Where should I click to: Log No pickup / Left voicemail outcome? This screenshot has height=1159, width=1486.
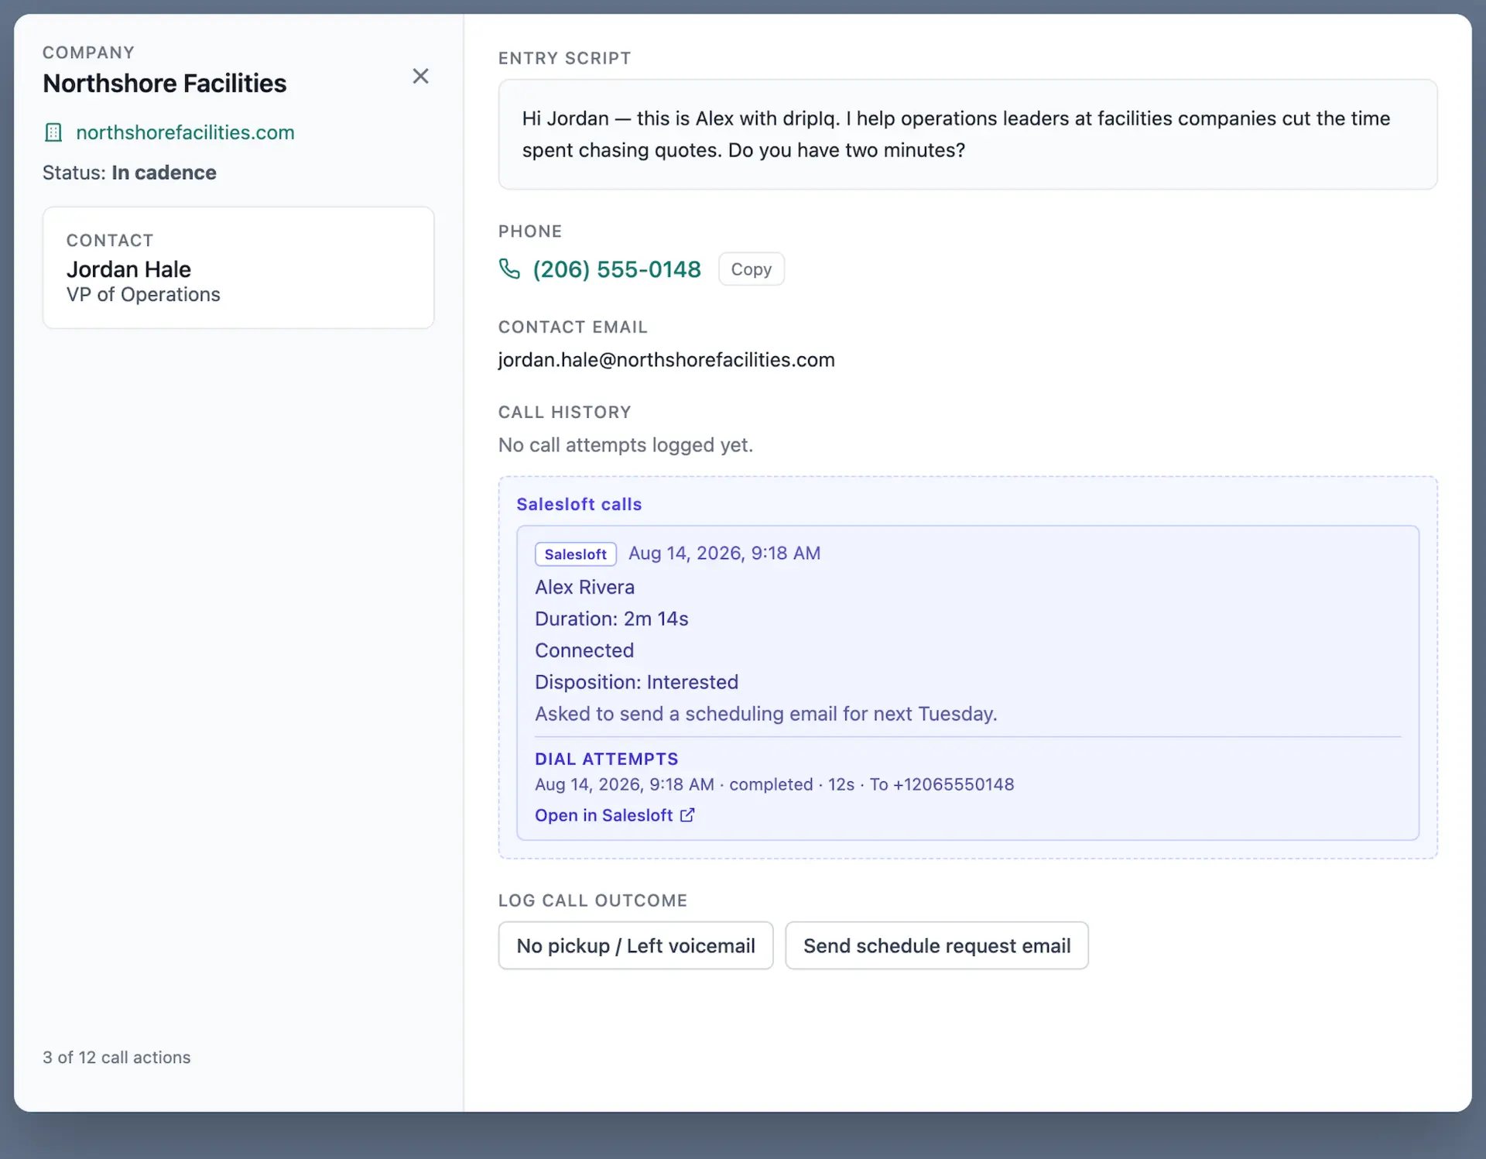pyautogui.click(x=635, y=945)
